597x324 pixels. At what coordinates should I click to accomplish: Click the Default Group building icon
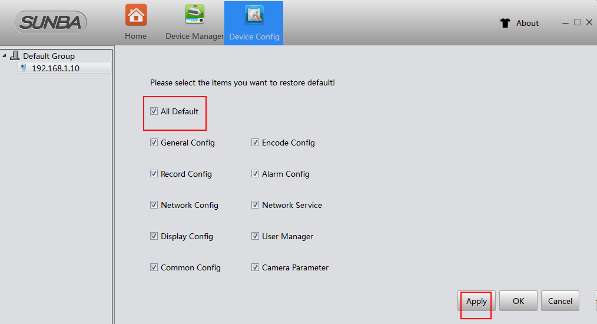click(x=15, y=55)
